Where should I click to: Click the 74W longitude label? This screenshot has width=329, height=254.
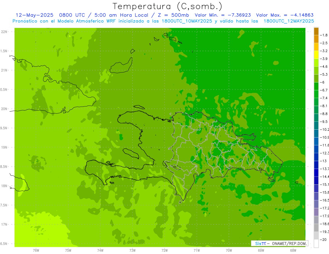pyautogui.click(x=100, y=250)
